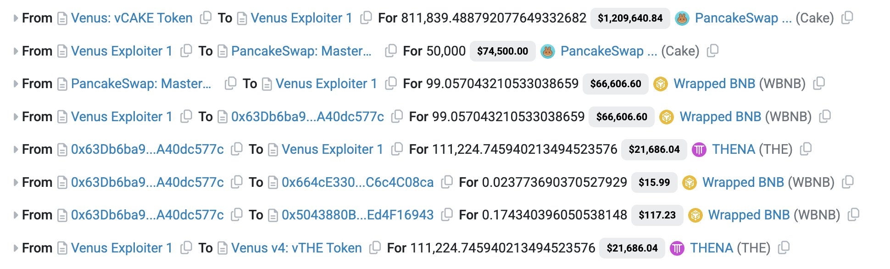Click the $74,500.00 value badge

502,51
